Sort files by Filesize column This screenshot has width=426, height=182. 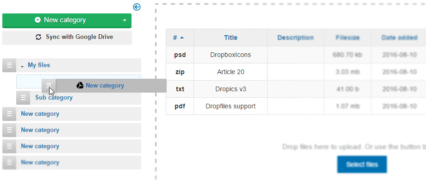(347, 38)
